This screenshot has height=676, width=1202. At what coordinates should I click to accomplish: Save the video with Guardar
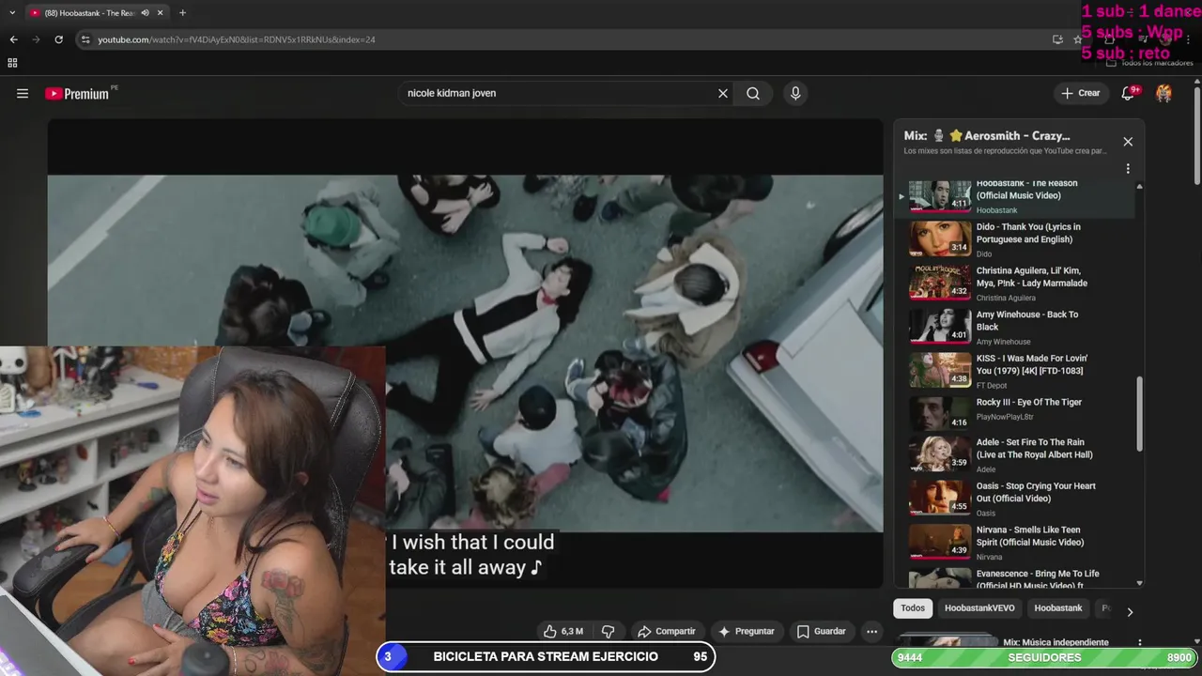point(821,631)
